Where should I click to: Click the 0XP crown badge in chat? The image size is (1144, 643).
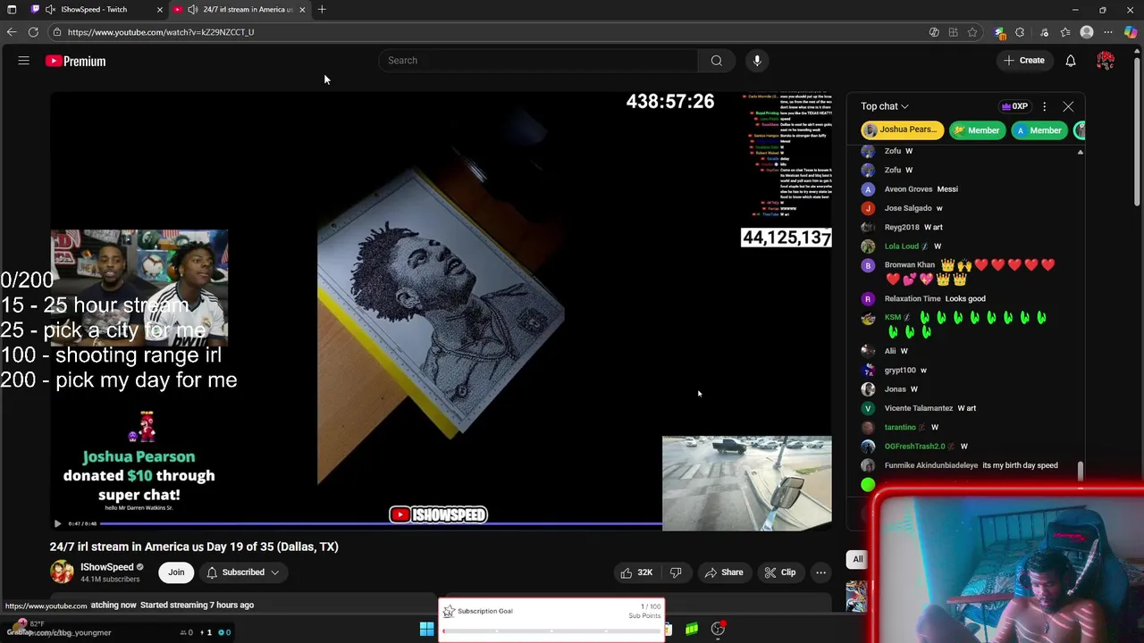tap(1015, 106)
